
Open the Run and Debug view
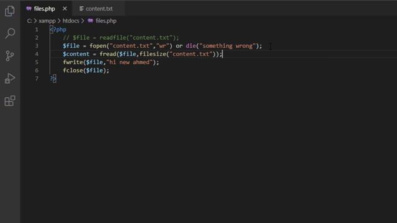(10, 78)
